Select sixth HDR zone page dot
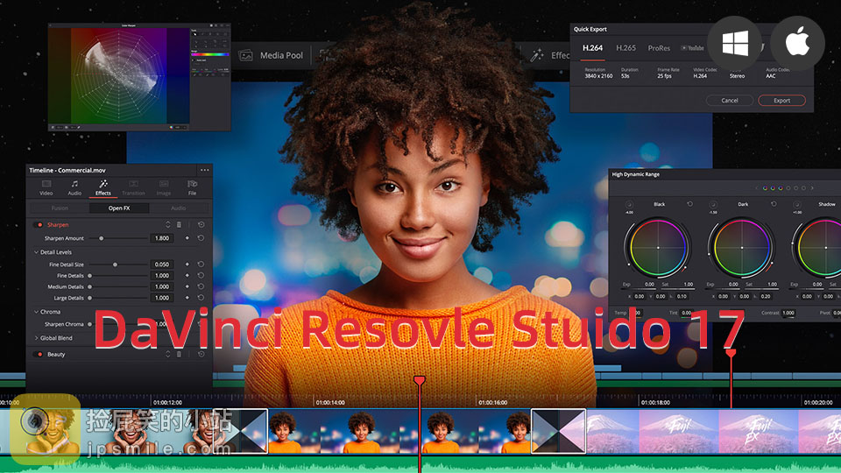 pos(803,188)
